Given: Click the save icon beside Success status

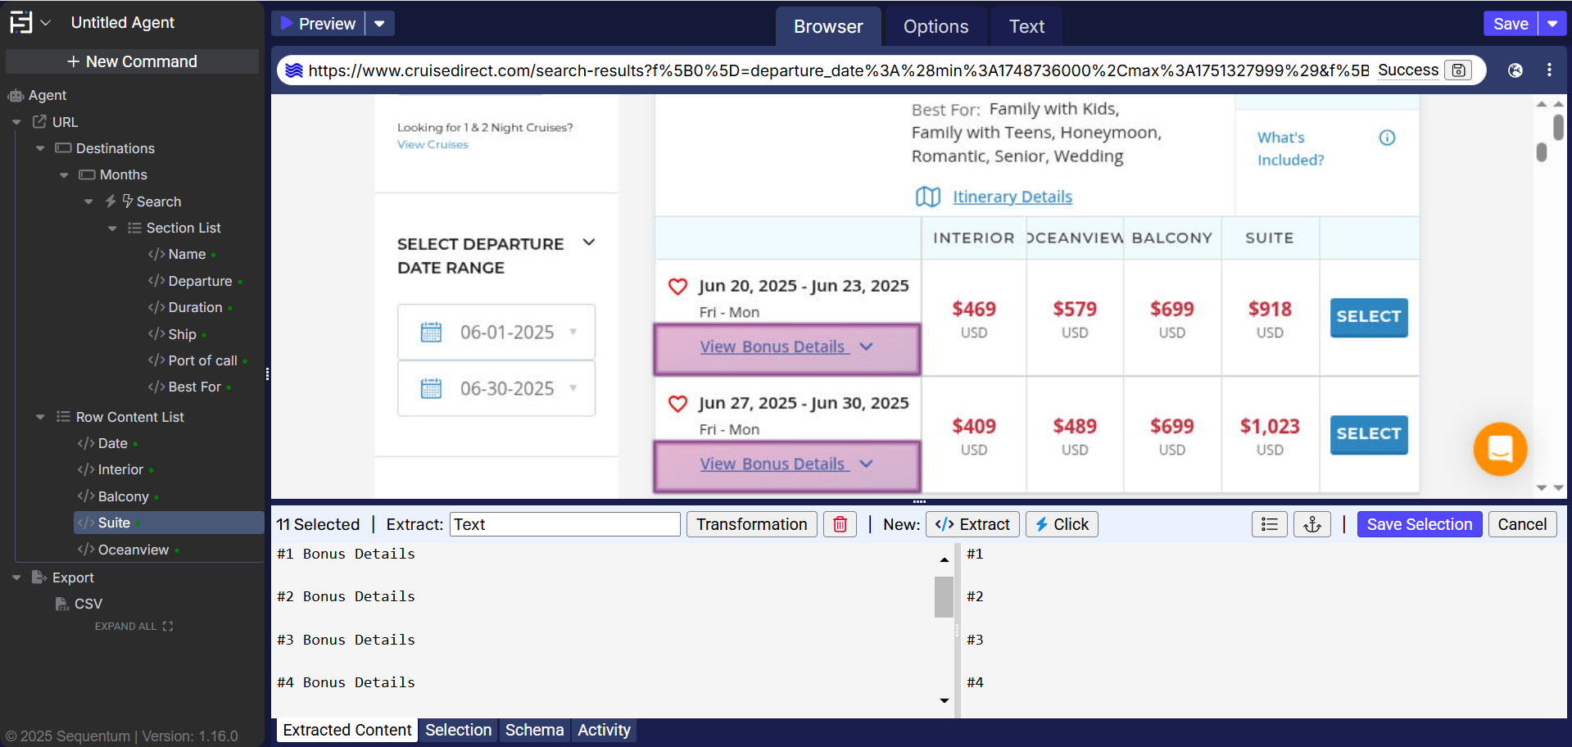Looking at the screenshot, I should point(1458,70).
